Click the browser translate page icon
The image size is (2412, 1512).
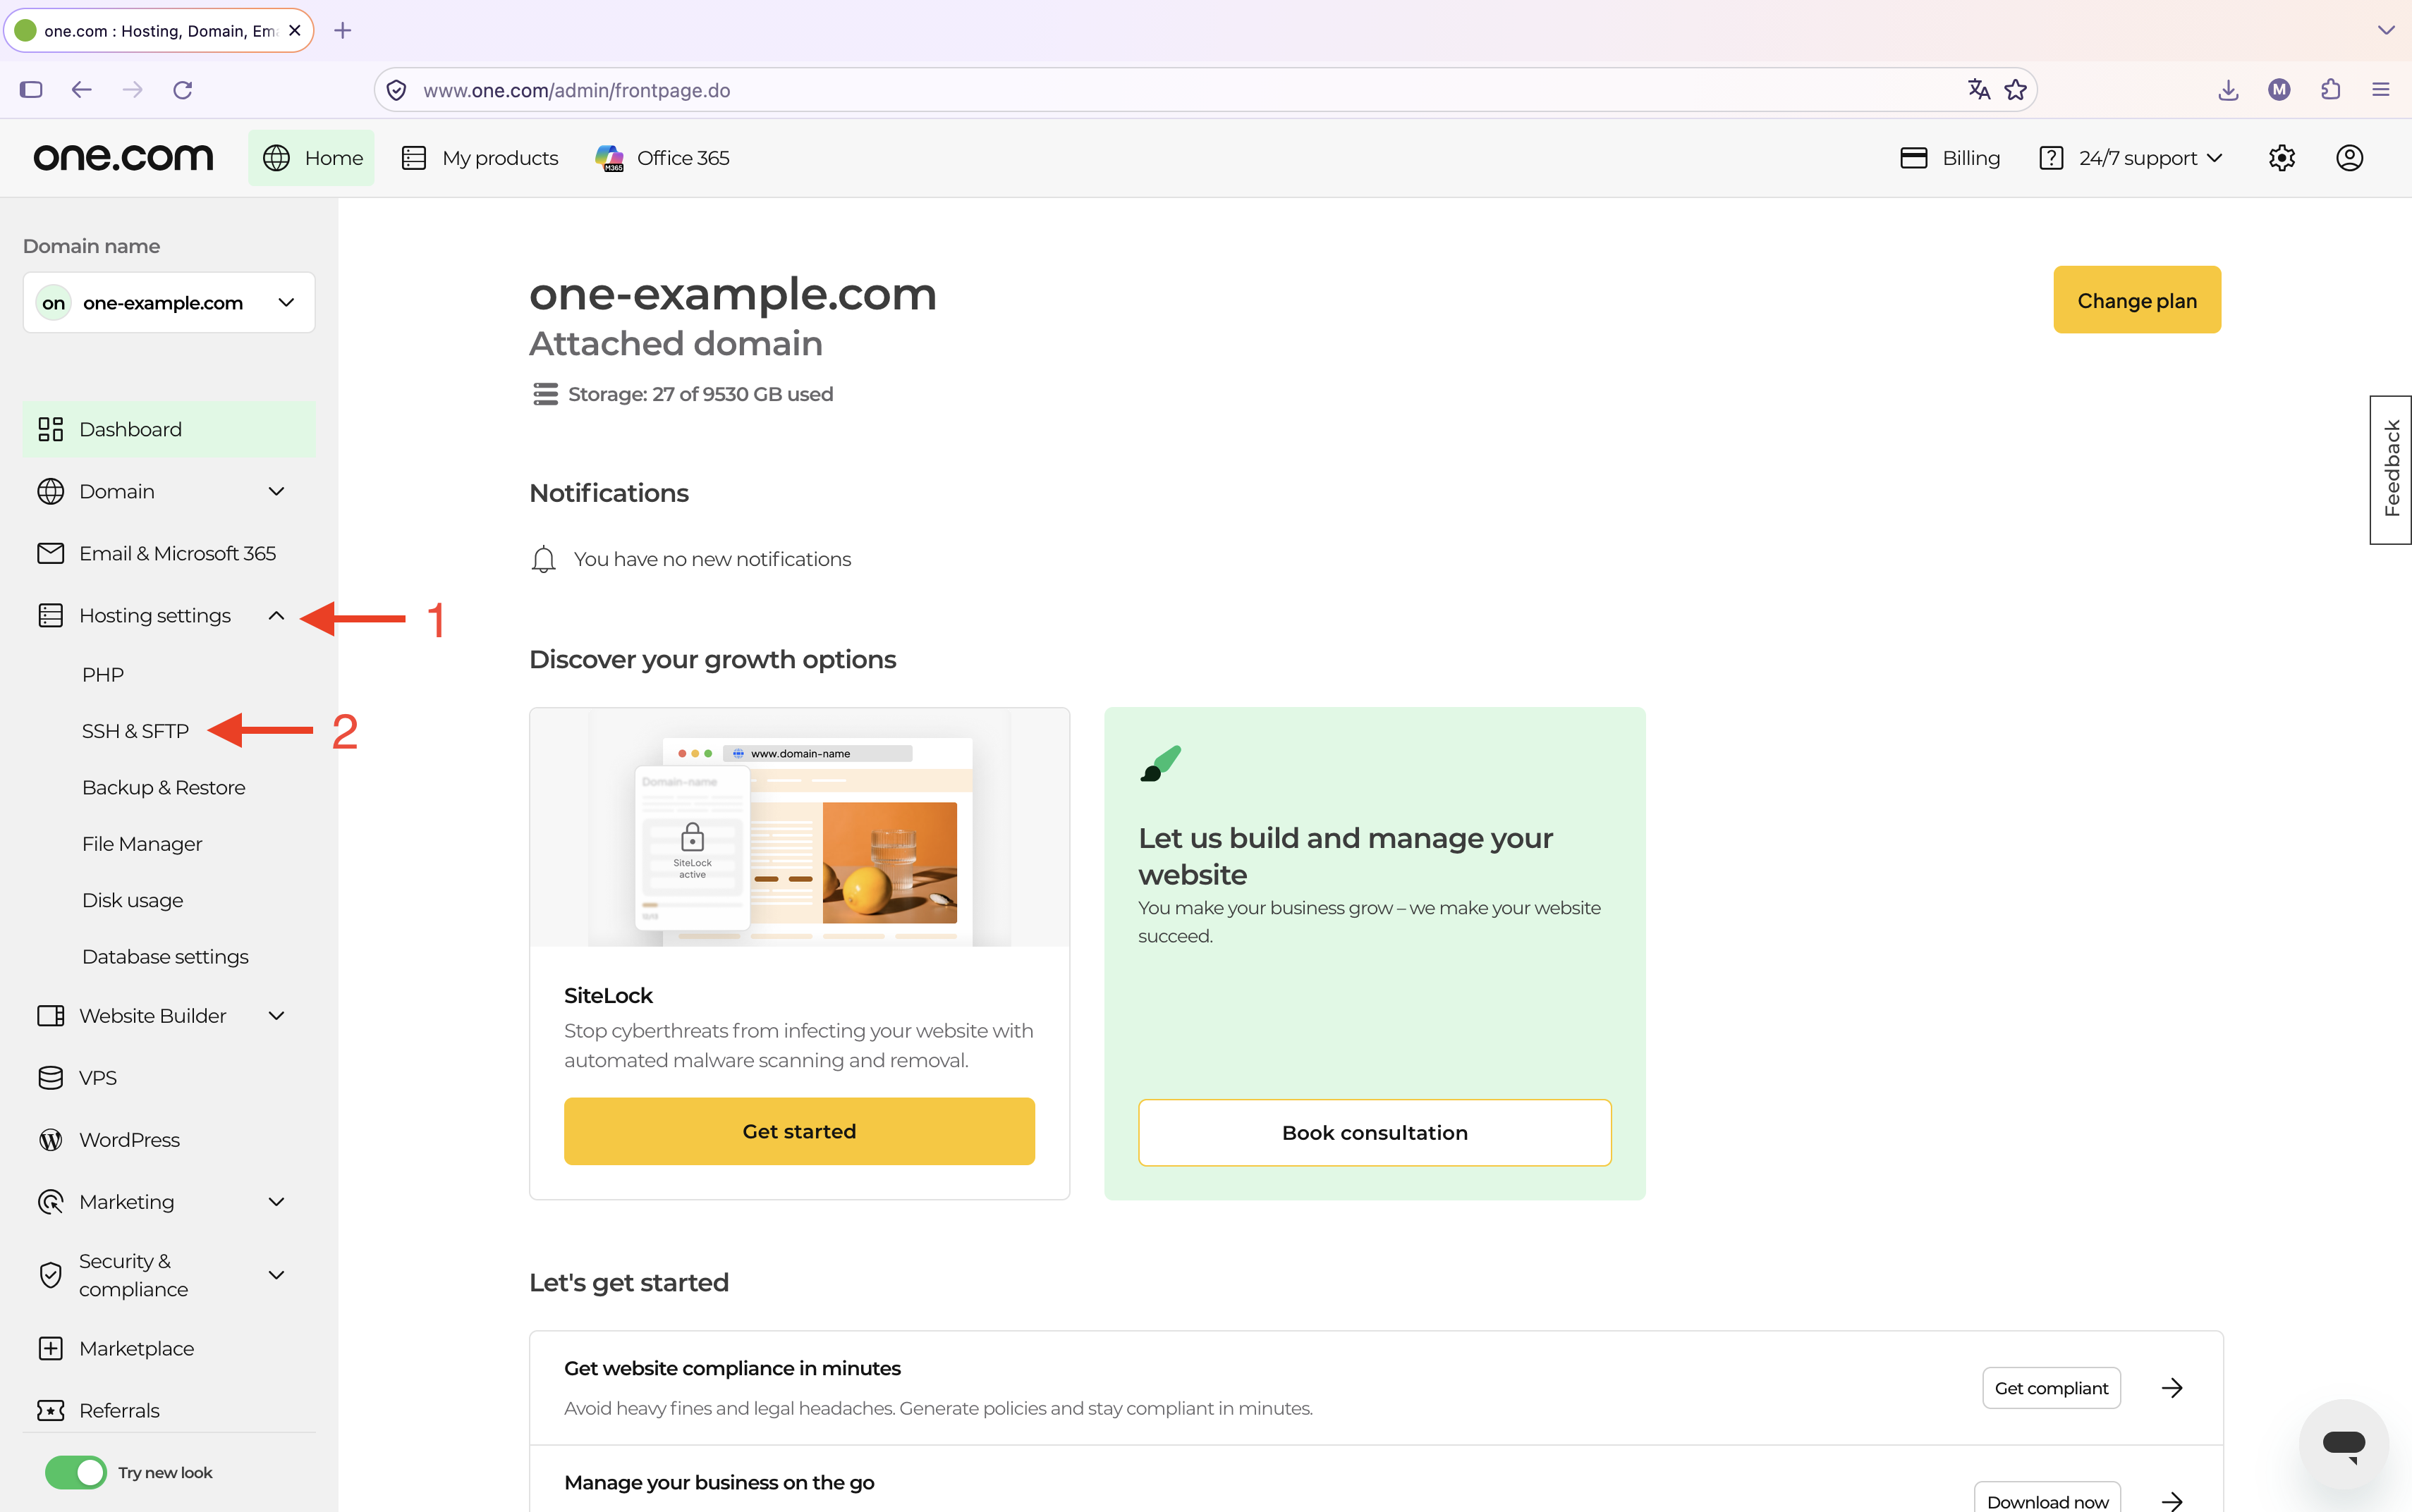click(1978, 90)
